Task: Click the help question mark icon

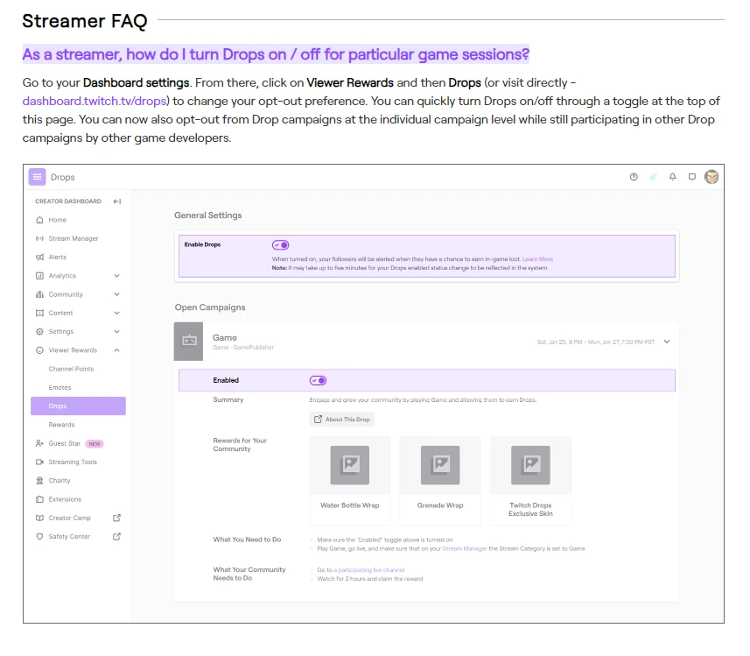Action: click(634, 177)
